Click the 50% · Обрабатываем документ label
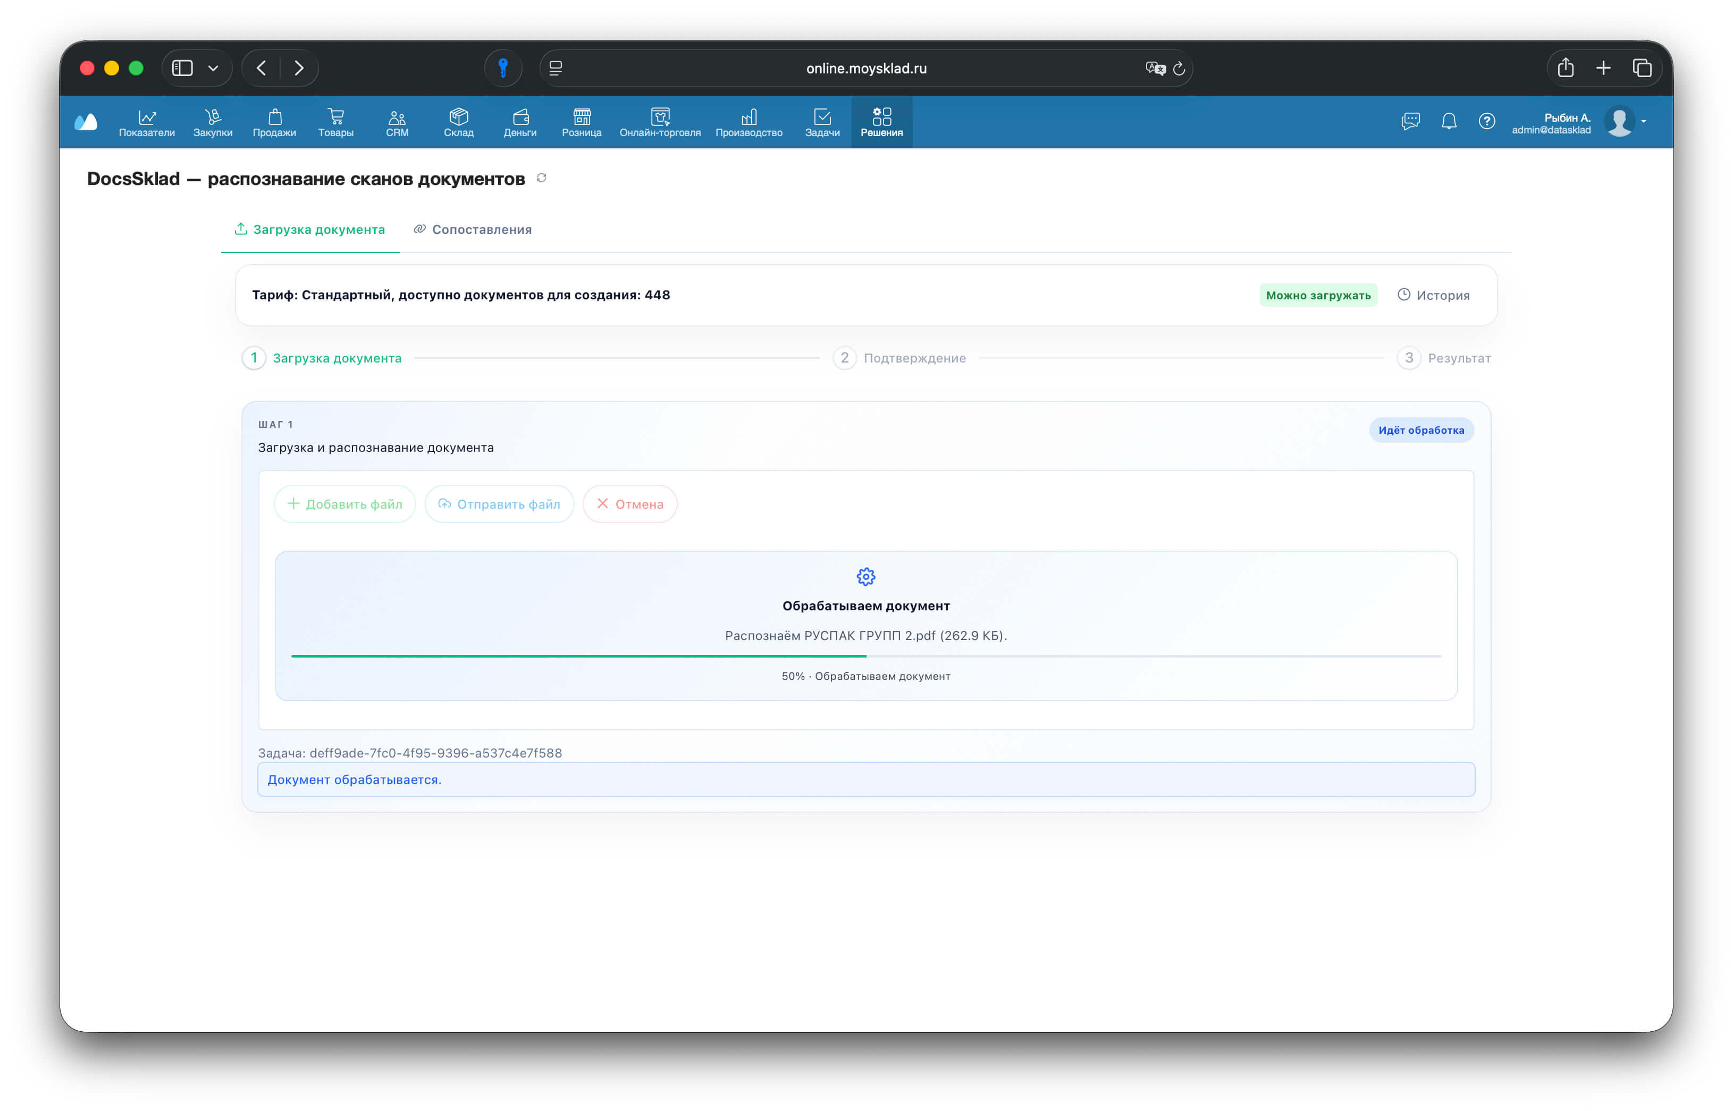Viewport: 1733px width, 1111px height. pyautogui.click(x=866, y=676)
